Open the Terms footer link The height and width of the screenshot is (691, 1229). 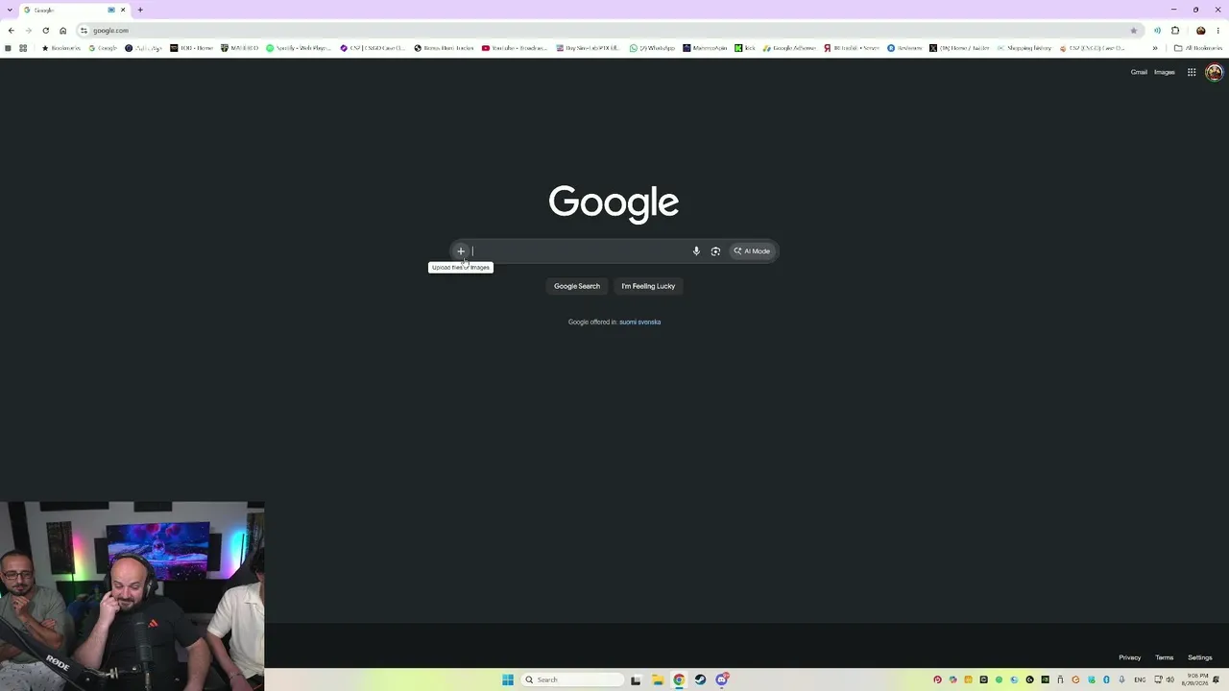click(1165, 657)
